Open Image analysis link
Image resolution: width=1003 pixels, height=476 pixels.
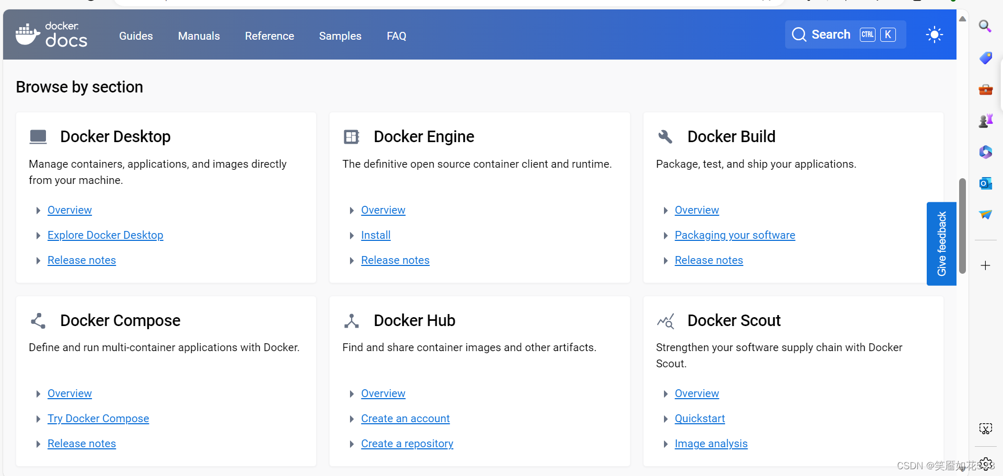[711, 444]
